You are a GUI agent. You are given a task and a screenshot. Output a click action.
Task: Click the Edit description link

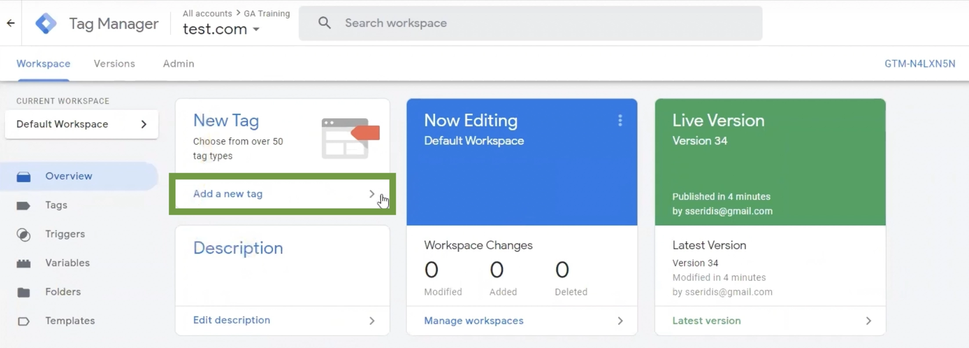(231, 320)
